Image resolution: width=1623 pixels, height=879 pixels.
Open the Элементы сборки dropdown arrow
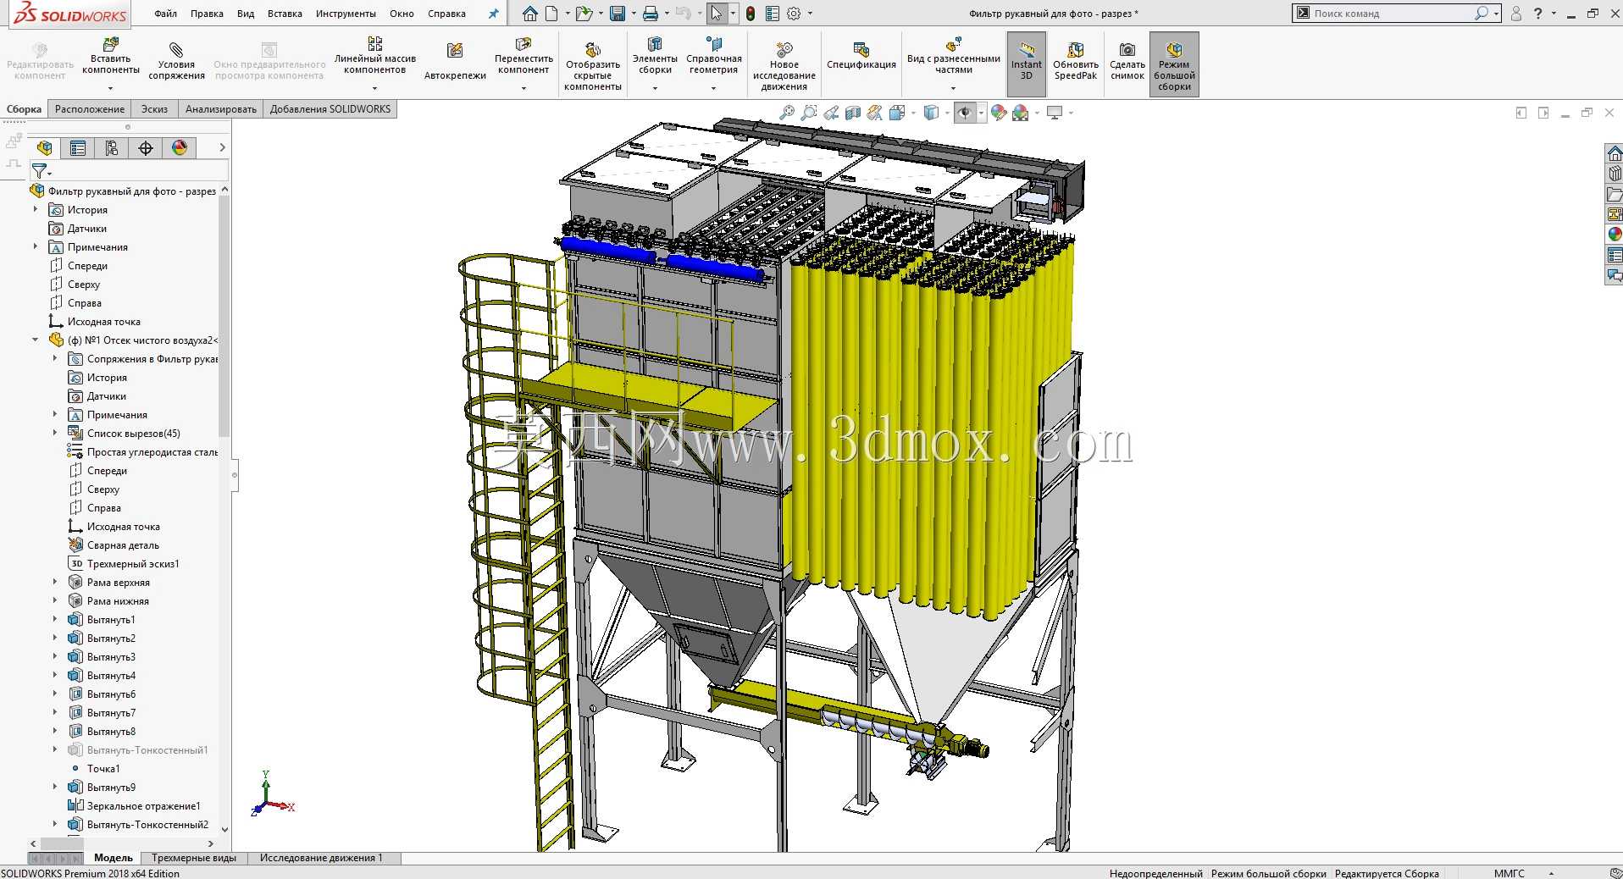(655, 88)
